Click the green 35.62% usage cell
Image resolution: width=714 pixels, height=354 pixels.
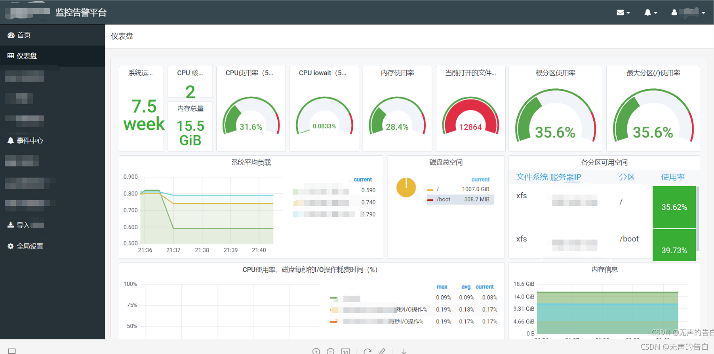click(674, 207)
